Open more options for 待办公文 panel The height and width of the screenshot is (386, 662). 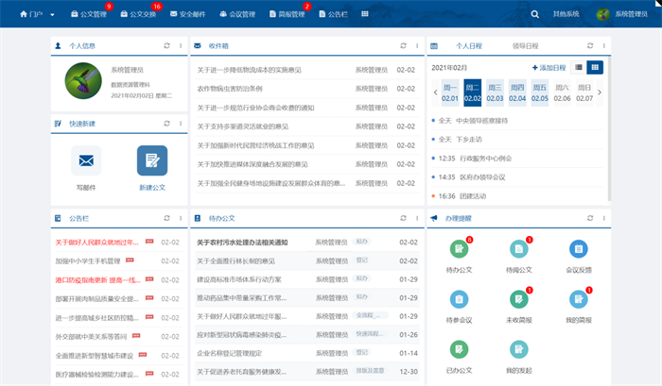pyautogui.click(x=416, y=218)
